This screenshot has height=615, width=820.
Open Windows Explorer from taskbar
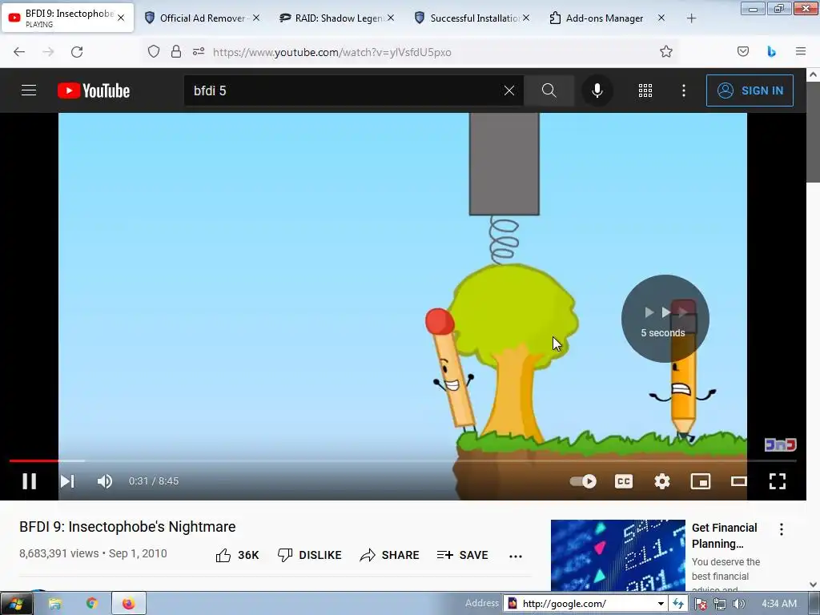(55, 604)
